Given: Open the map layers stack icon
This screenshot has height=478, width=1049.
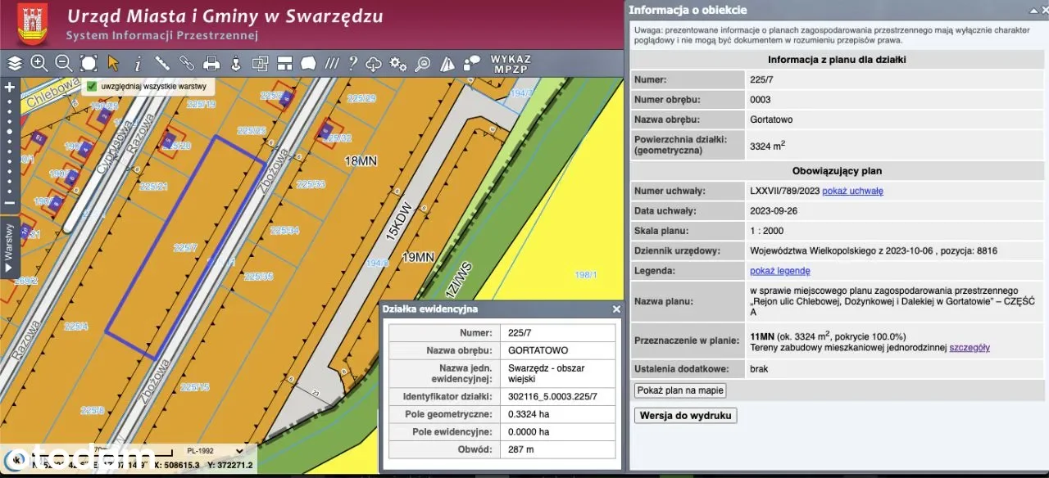Looking at the screenshot, I should (15, 63).
